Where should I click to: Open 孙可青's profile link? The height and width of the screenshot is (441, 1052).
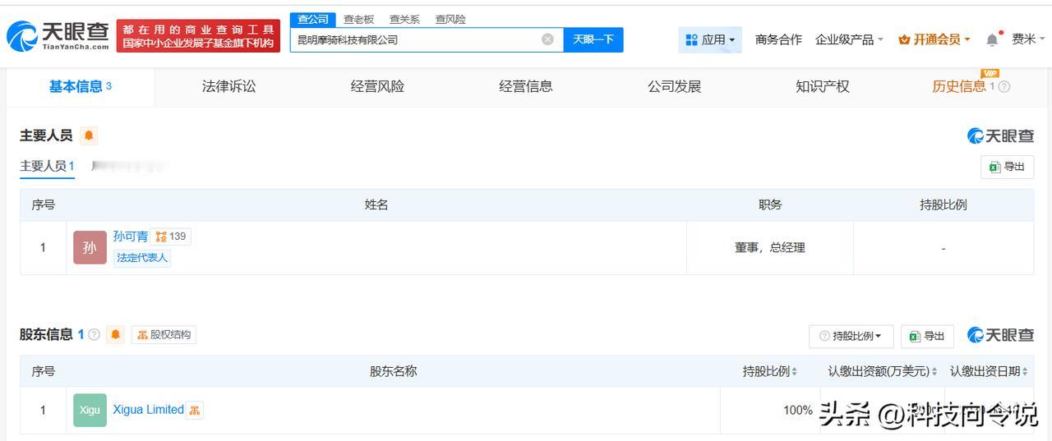[131, 237]
